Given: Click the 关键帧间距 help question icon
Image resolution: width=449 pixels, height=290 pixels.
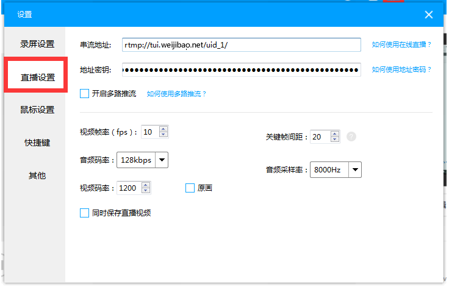Looking at the screenshot, I should (x=351, y=136).
